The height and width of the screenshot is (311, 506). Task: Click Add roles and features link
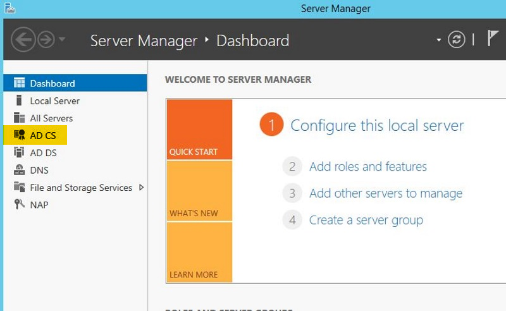pos(367,167)
